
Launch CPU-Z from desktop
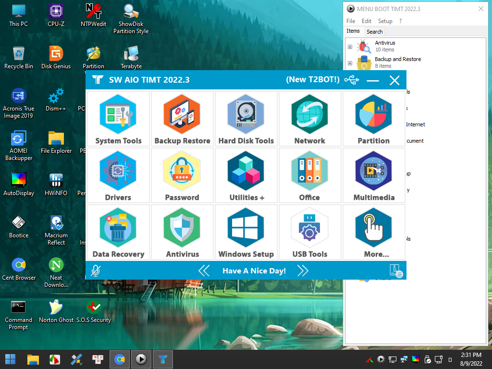pyautogui.click(x=56, y=15)
